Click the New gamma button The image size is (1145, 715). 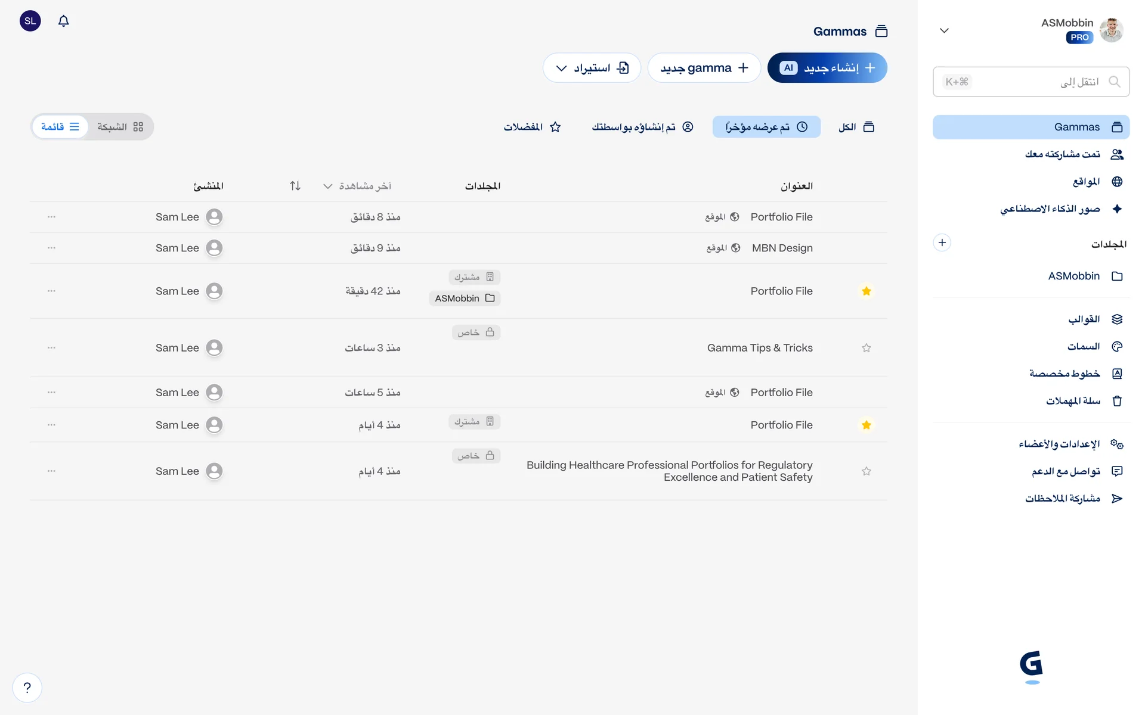[x=704, y=68]
